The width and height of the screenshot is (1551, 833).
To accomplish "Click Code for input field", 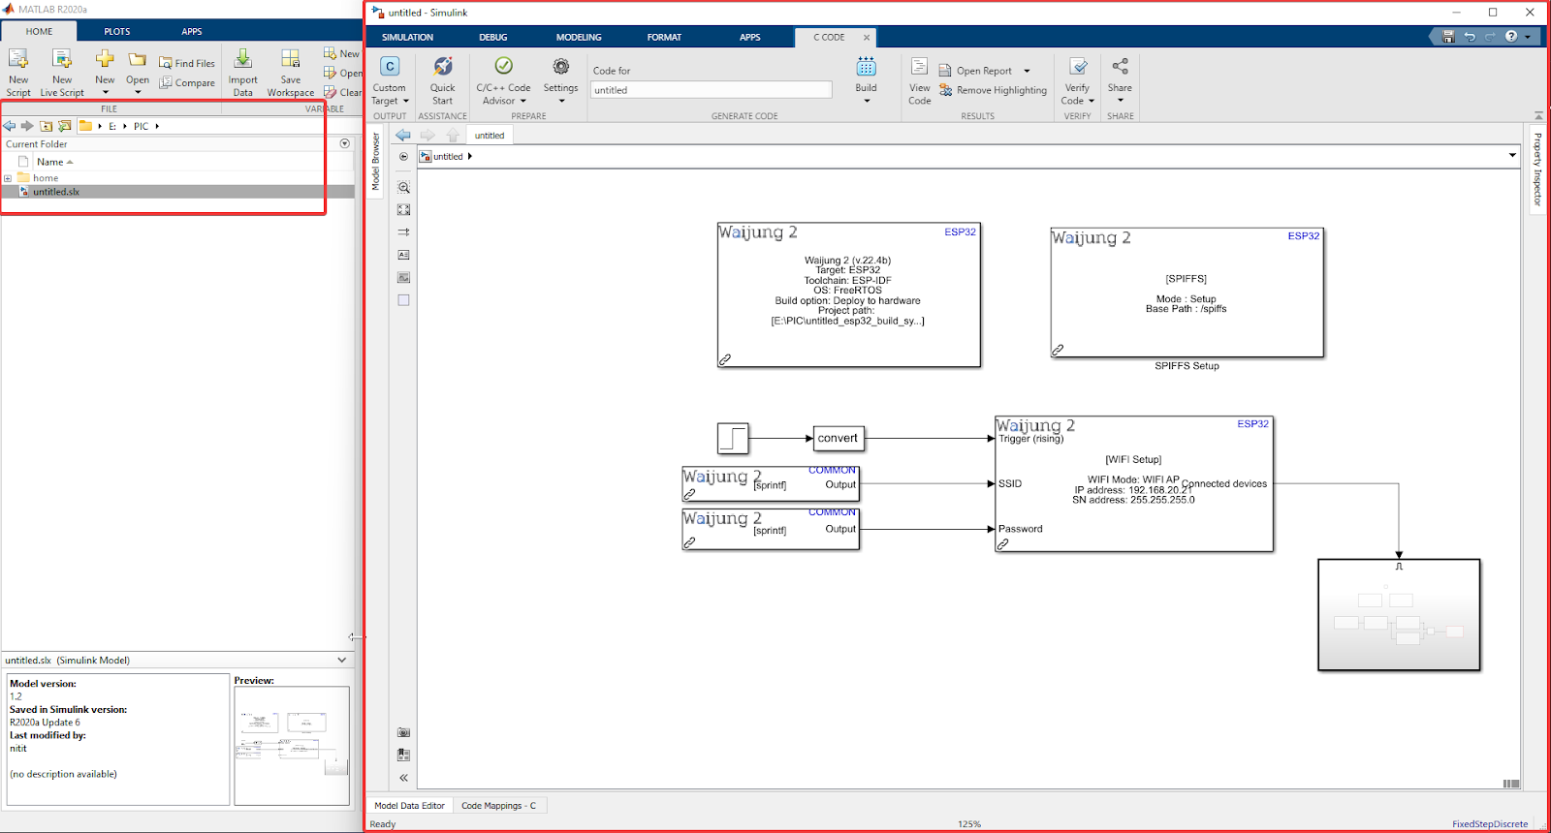I will 712,90.
